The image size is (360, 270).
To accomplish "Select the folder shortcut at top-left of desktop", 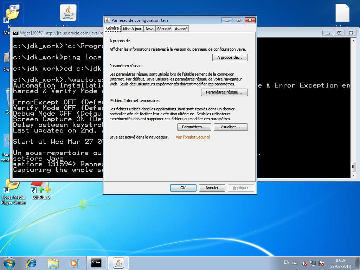I will (13, 13).
